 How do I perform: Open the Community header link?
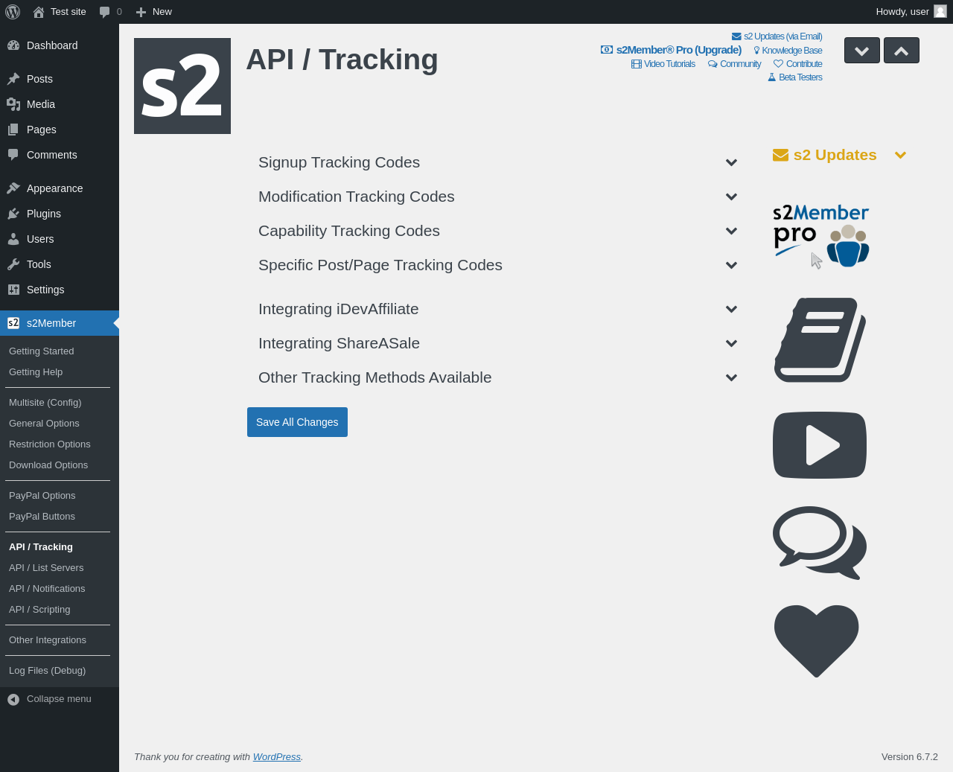[x=734, y=64]
